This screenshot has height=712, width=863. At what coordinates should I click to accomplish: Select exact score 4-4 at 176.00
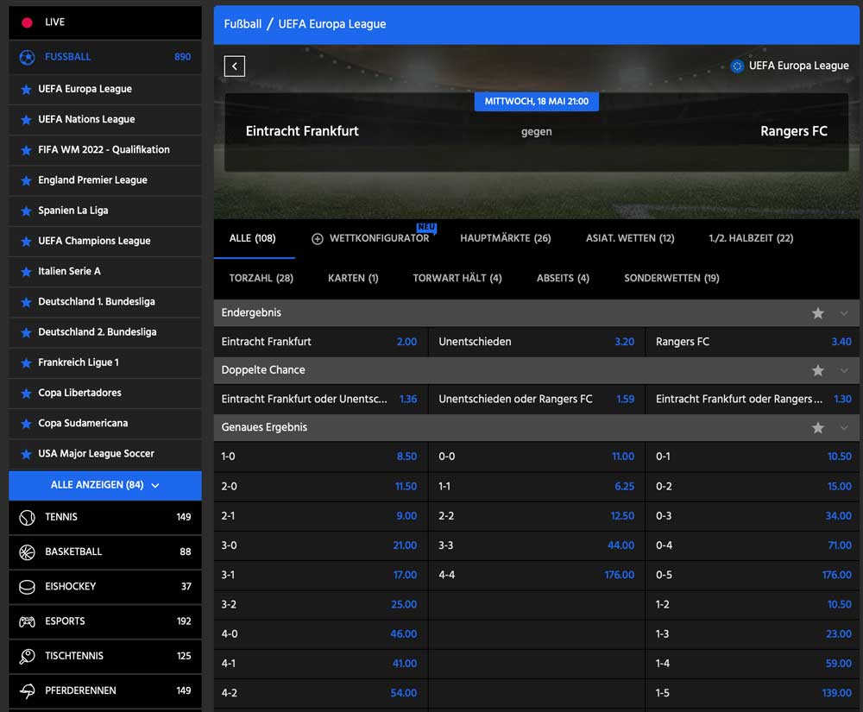tap(537, 575)
